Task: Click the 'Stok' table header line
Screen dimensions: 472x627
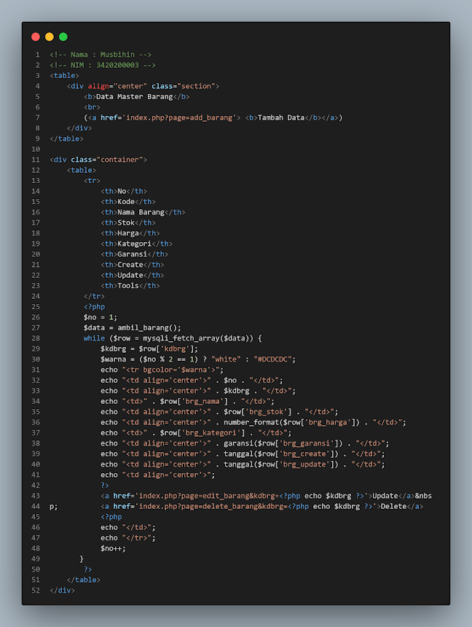Action: [128, 222]
